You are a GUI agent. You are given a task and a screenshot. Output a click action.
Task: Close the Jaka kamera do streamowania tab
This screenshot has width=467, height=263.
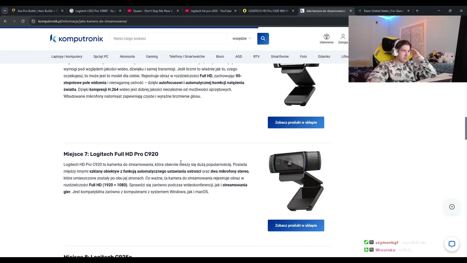(351, 11)
